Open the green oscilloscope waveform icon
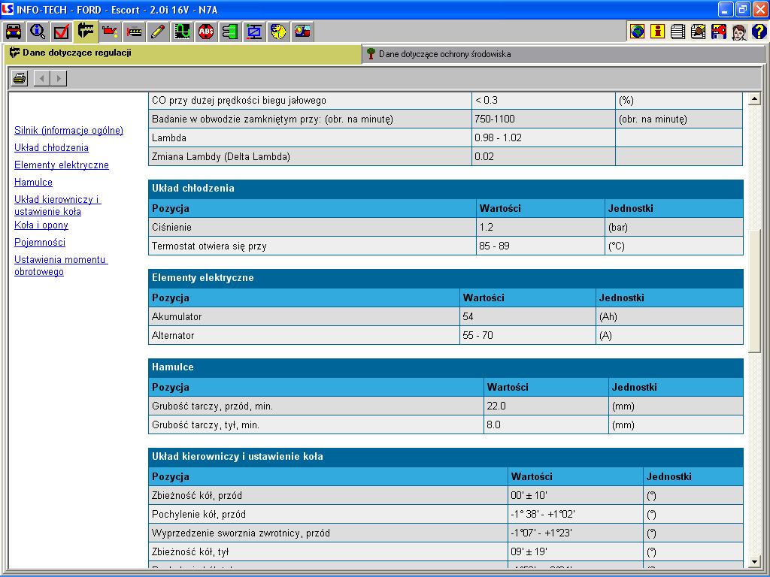This screenshot has width=770, height=577. (x=182, y=32)
